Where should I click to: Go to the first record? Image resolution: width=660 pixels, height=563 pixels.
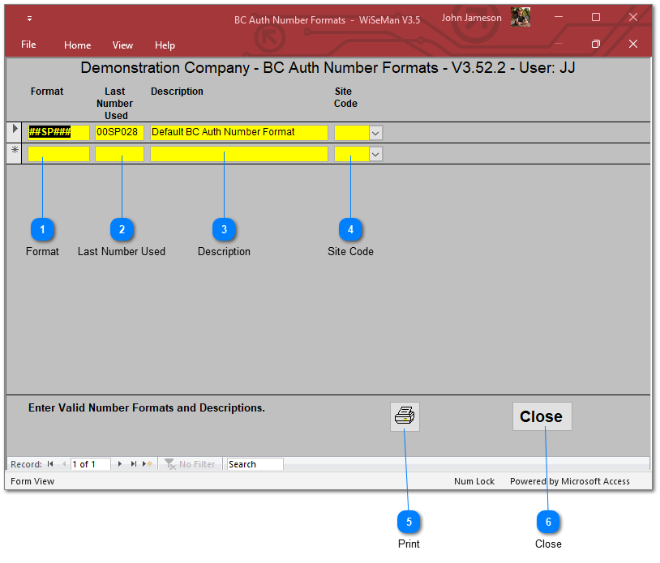pos(50,464)
